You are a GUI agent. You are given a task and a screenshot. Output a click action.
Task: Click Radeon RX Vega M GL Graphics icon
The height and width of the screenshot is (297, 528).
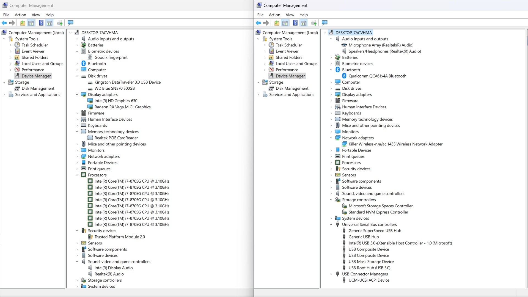(90, 107)
